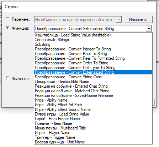Image resolution: width=159 pixels, height=147 pixels.
Task: Select the Перемен. radio button
Action: click(8, 19)
